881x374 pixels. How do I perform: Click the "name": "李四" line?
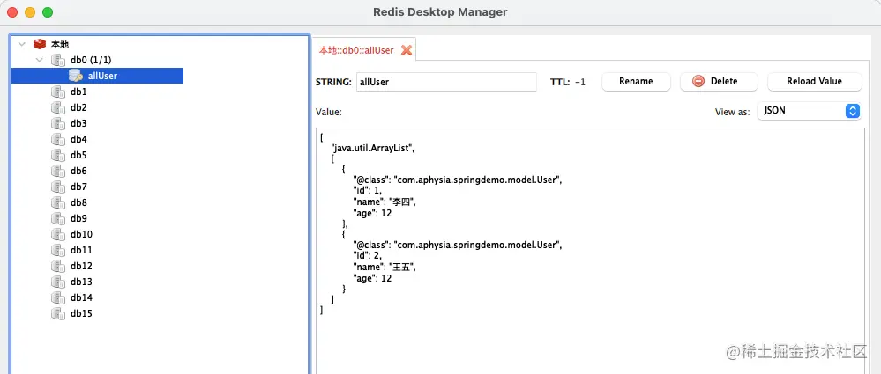coord(385,202)
